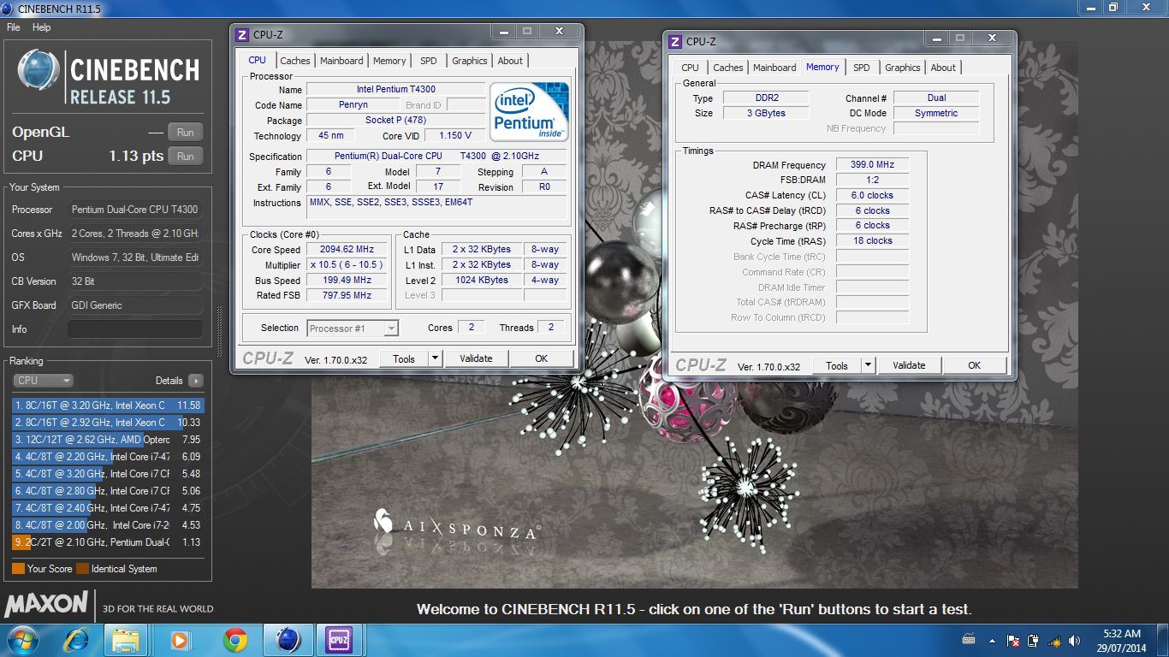The image size is (1169, 657).
Task: Select ranking row 6 Core i7 5.06
Action: click(108, 491)
